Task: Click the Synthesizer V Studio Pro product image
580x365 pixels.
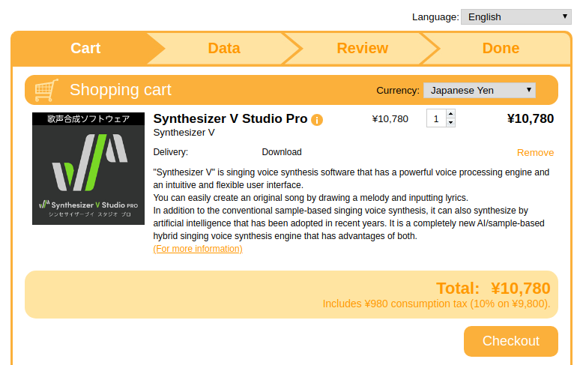Action: pyautogui.click(x=88, y=169)
